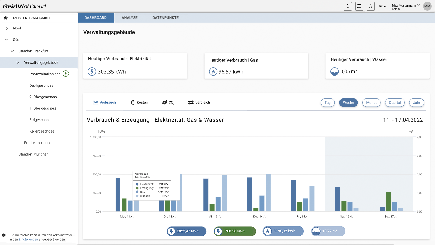The width and height of the screenshot is (435, 245).
Task: Click the date range 11. - 17.04.2022
Action: 403,120
